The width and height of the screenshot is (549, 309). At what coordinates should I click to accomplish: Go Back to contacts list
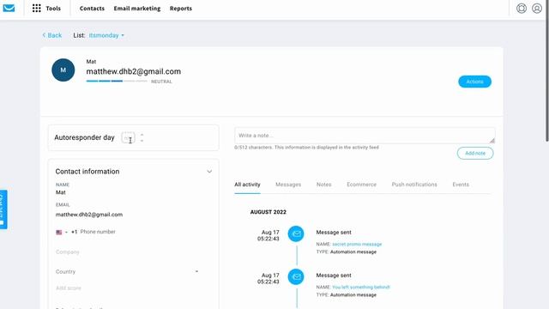[x=51, y=35]
